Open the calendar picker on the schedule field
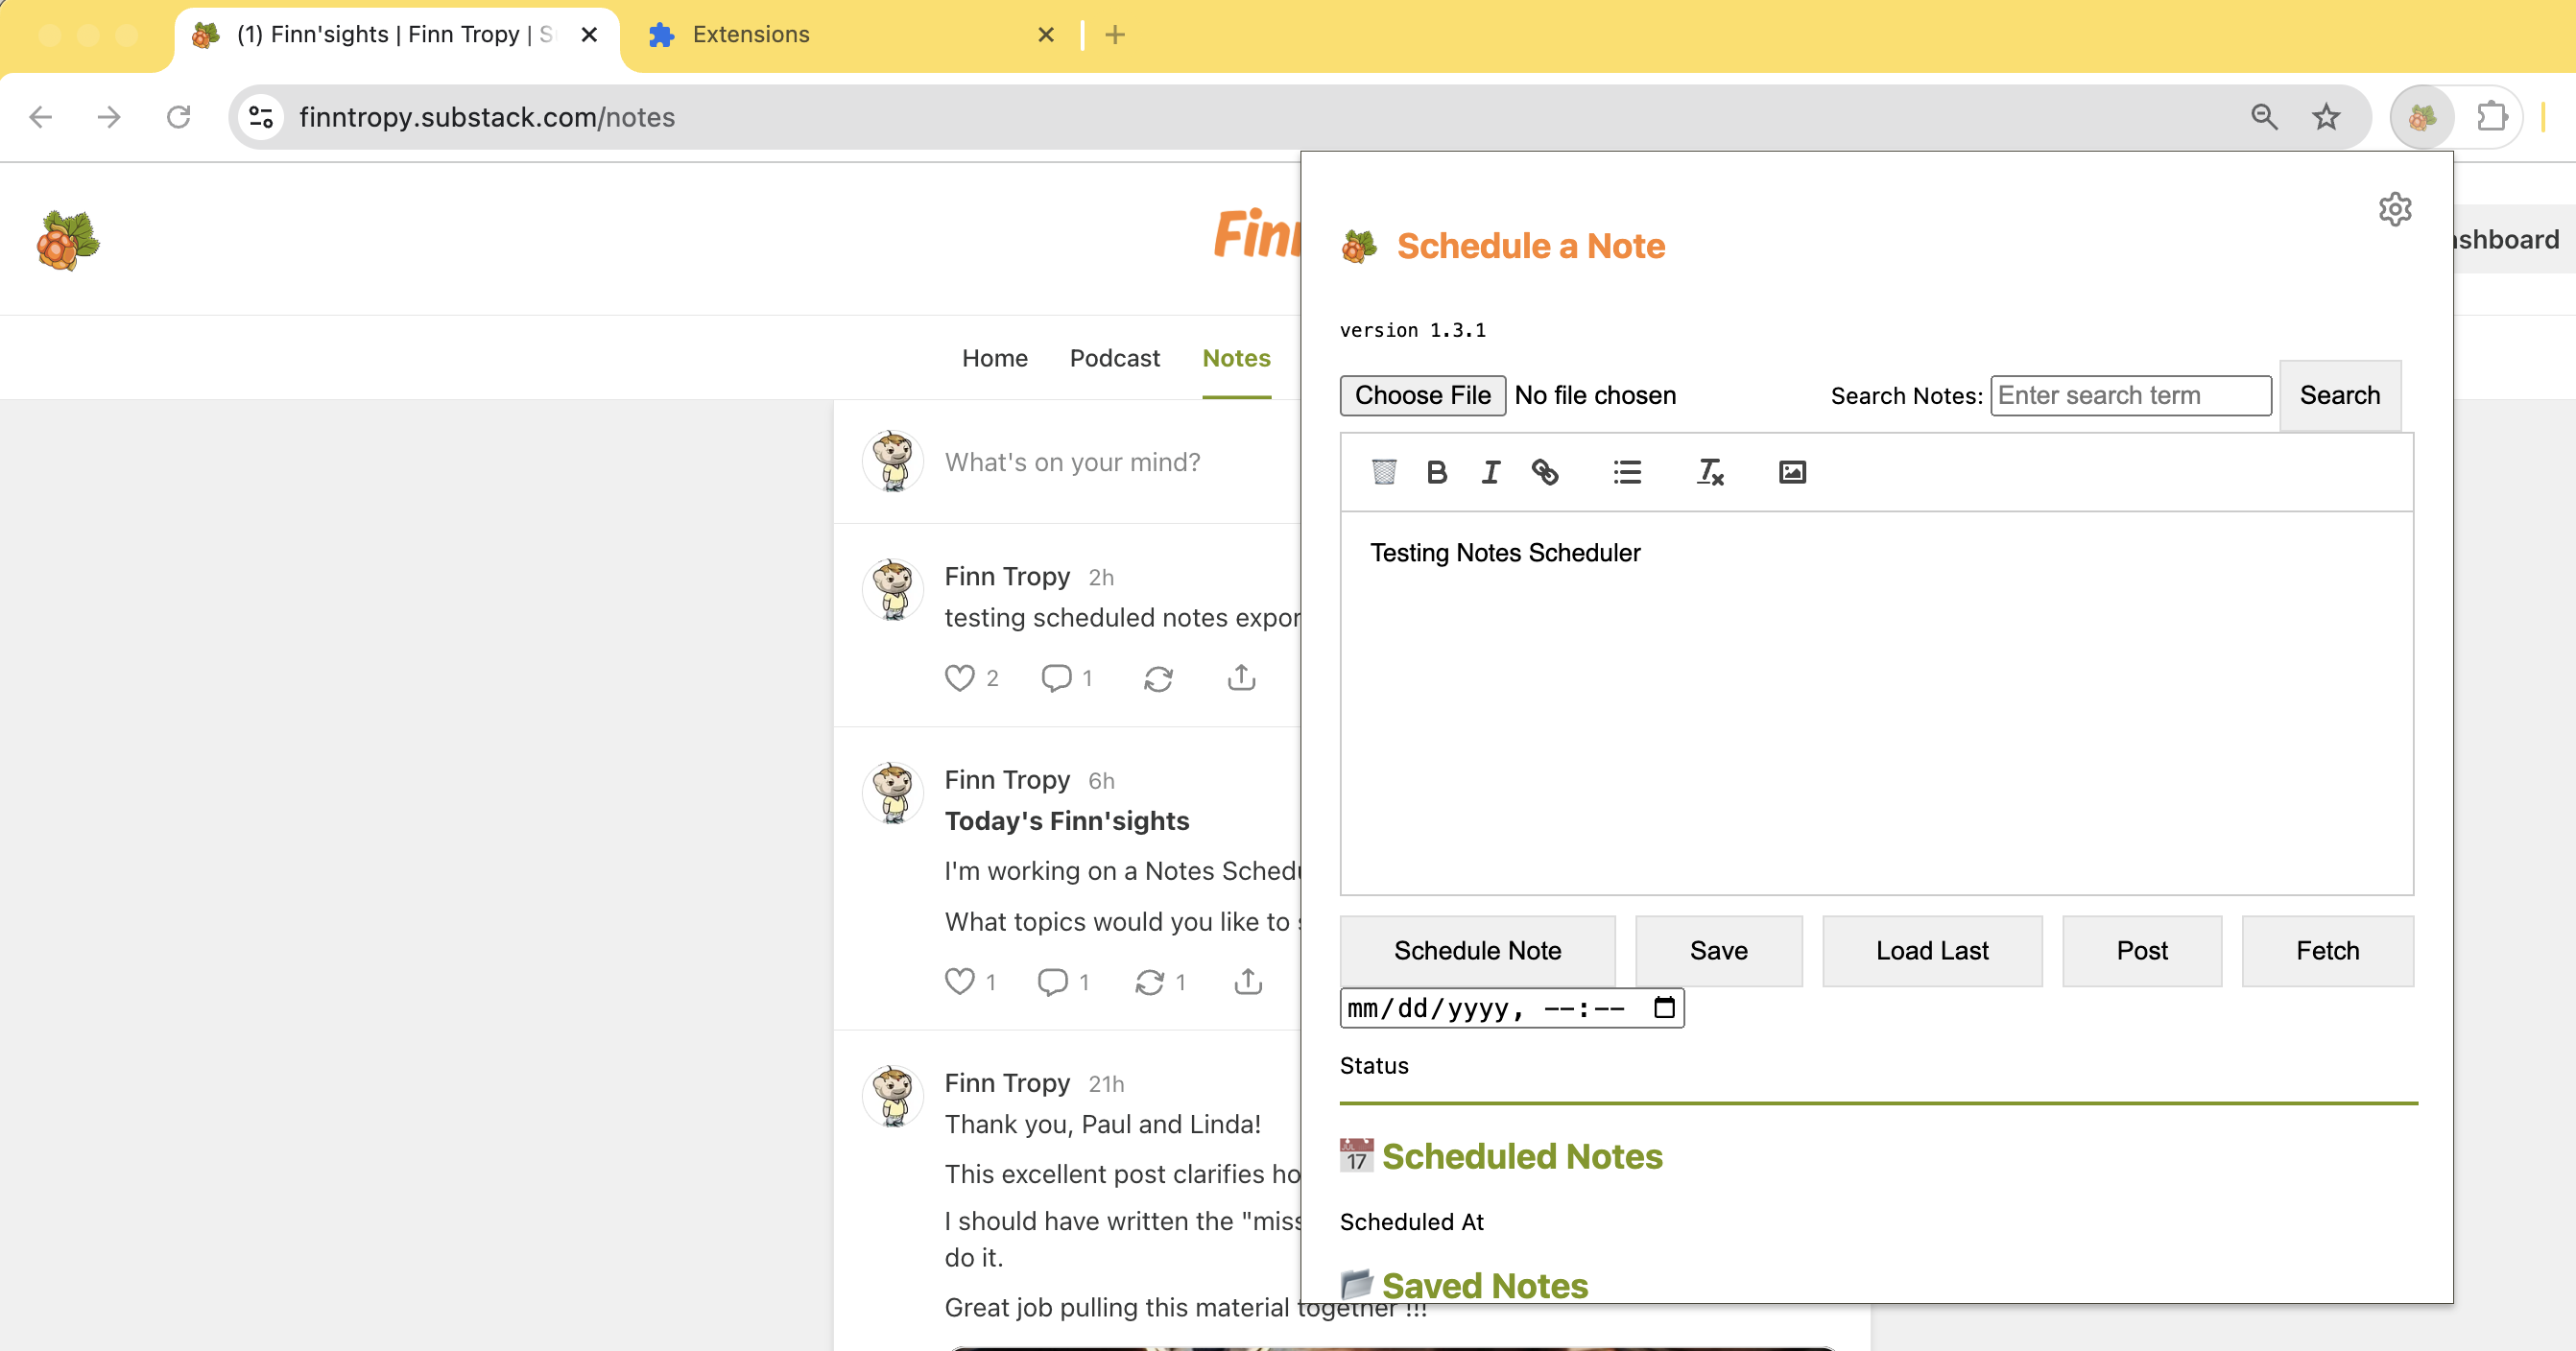Viewport: 2576px width, 1351px height. click(x=1663, y=1008)
